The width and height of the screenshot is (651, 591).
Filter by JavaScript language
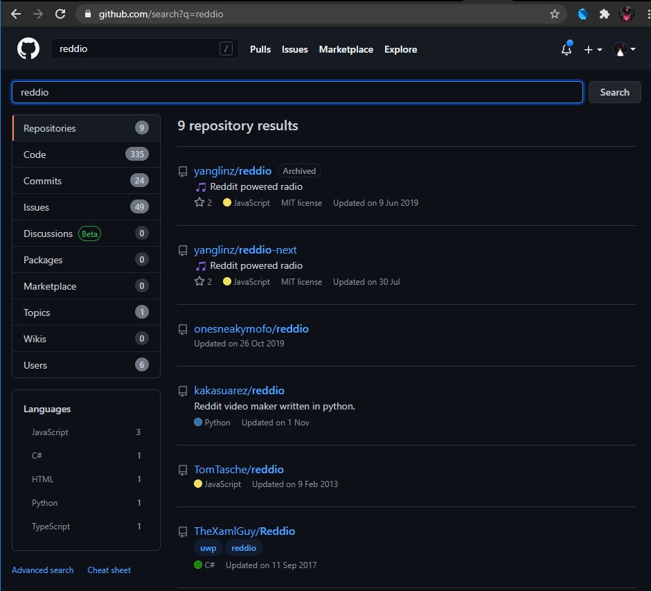click(86, 432)
